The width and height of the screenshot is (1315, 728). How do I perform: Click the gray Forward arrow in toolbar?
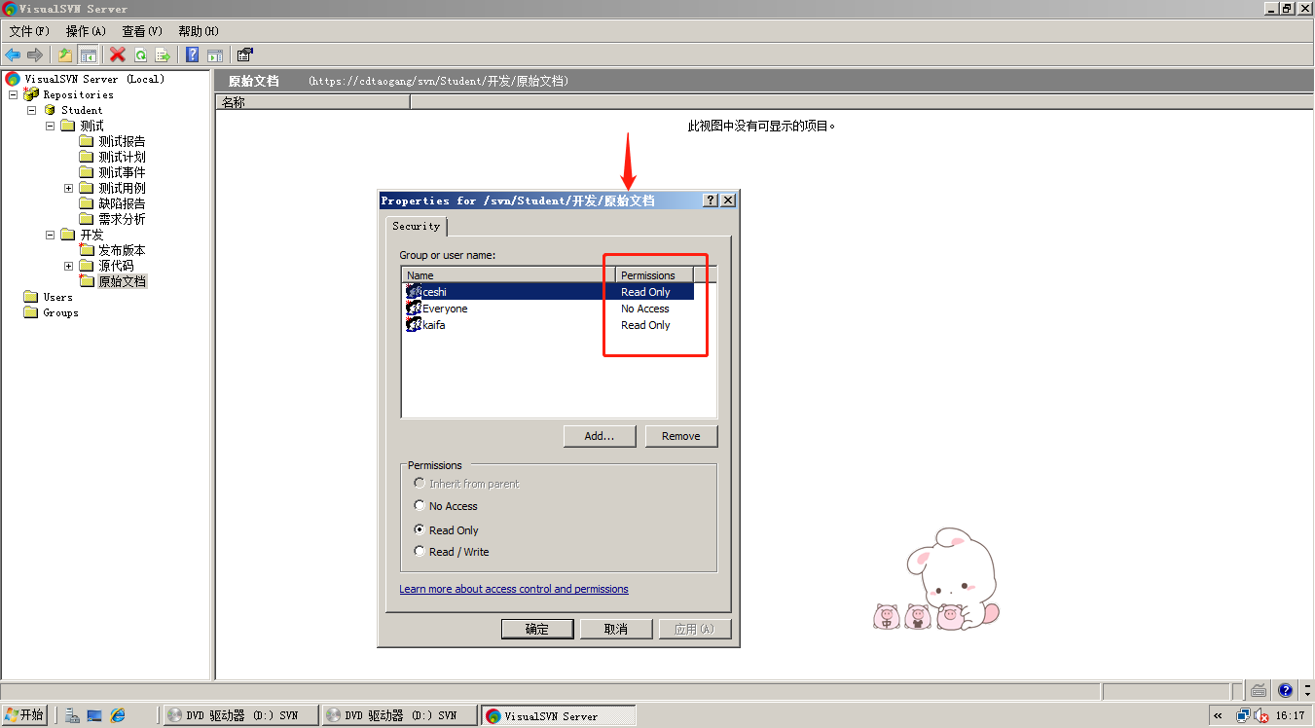pos(35,55)
